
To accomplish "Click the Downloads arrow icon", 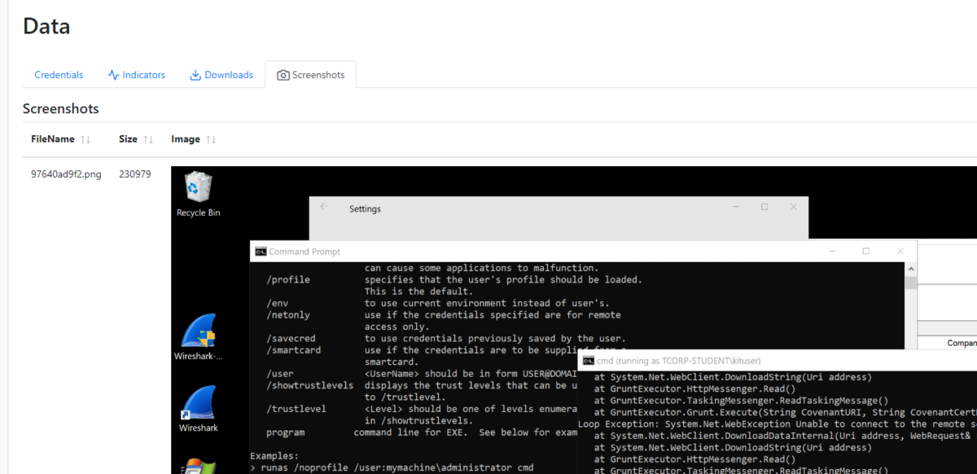I will (x=195, y=75).
